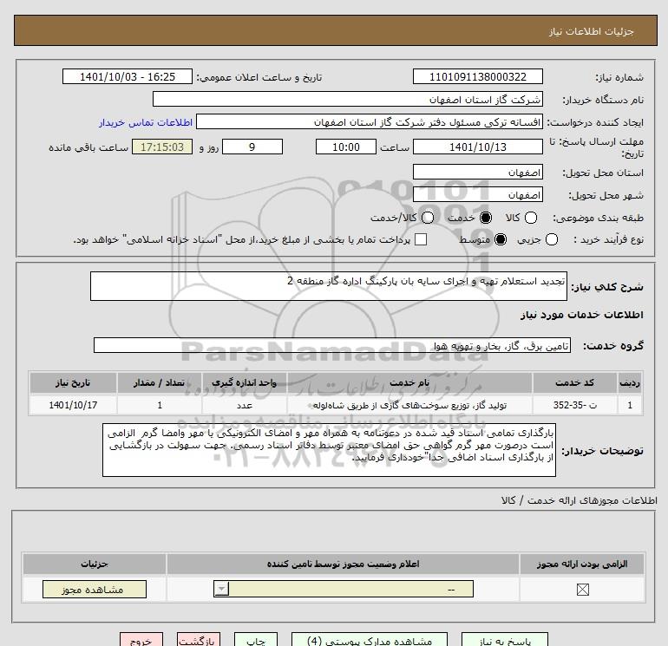Click the اطلاعات مجوزهای ارائه خدمت heading
The image size is (668, 646).
point(579,500)
